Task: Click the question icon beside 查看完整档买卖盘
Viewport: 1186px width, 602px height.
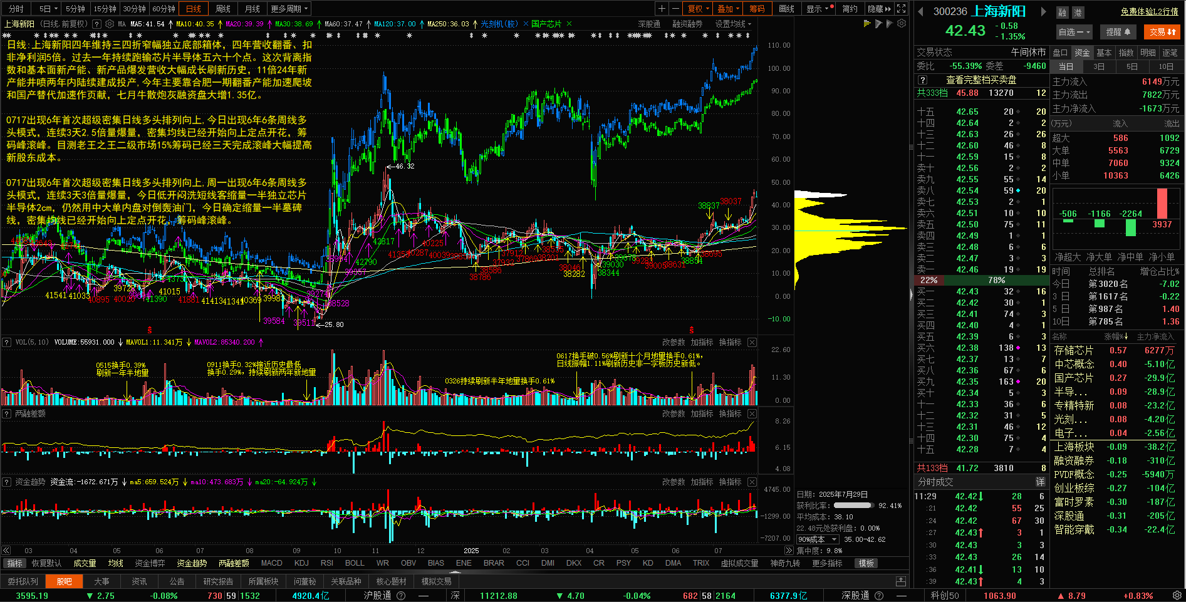Action: (x=922, y=80)
